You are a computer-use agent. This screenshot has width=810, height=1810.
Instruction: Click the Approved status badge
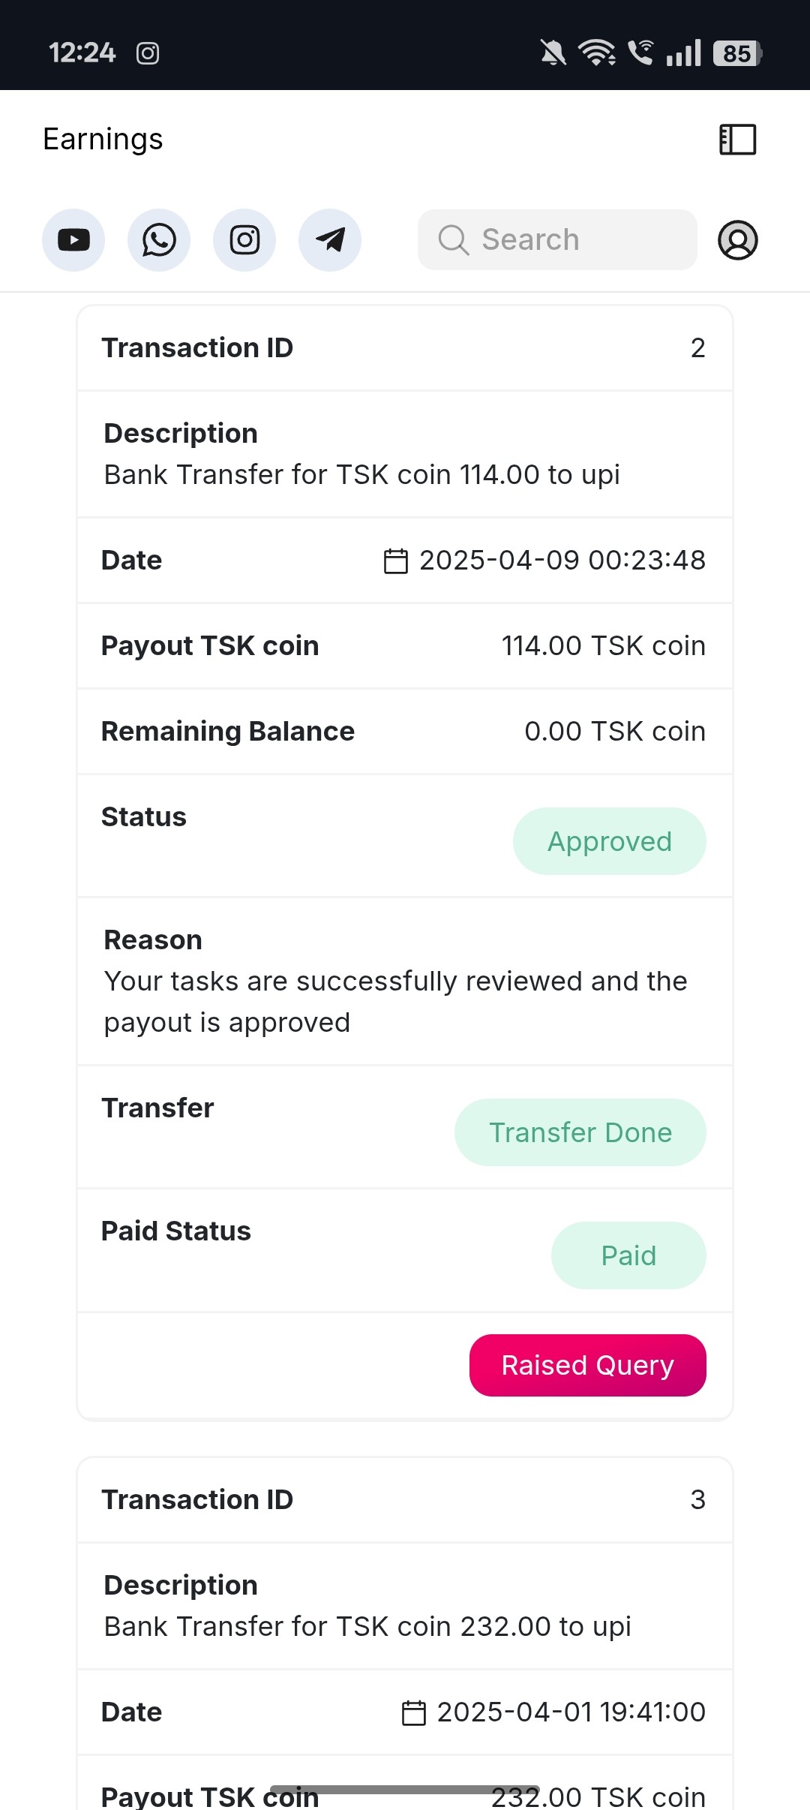click(x=609, y=841)
